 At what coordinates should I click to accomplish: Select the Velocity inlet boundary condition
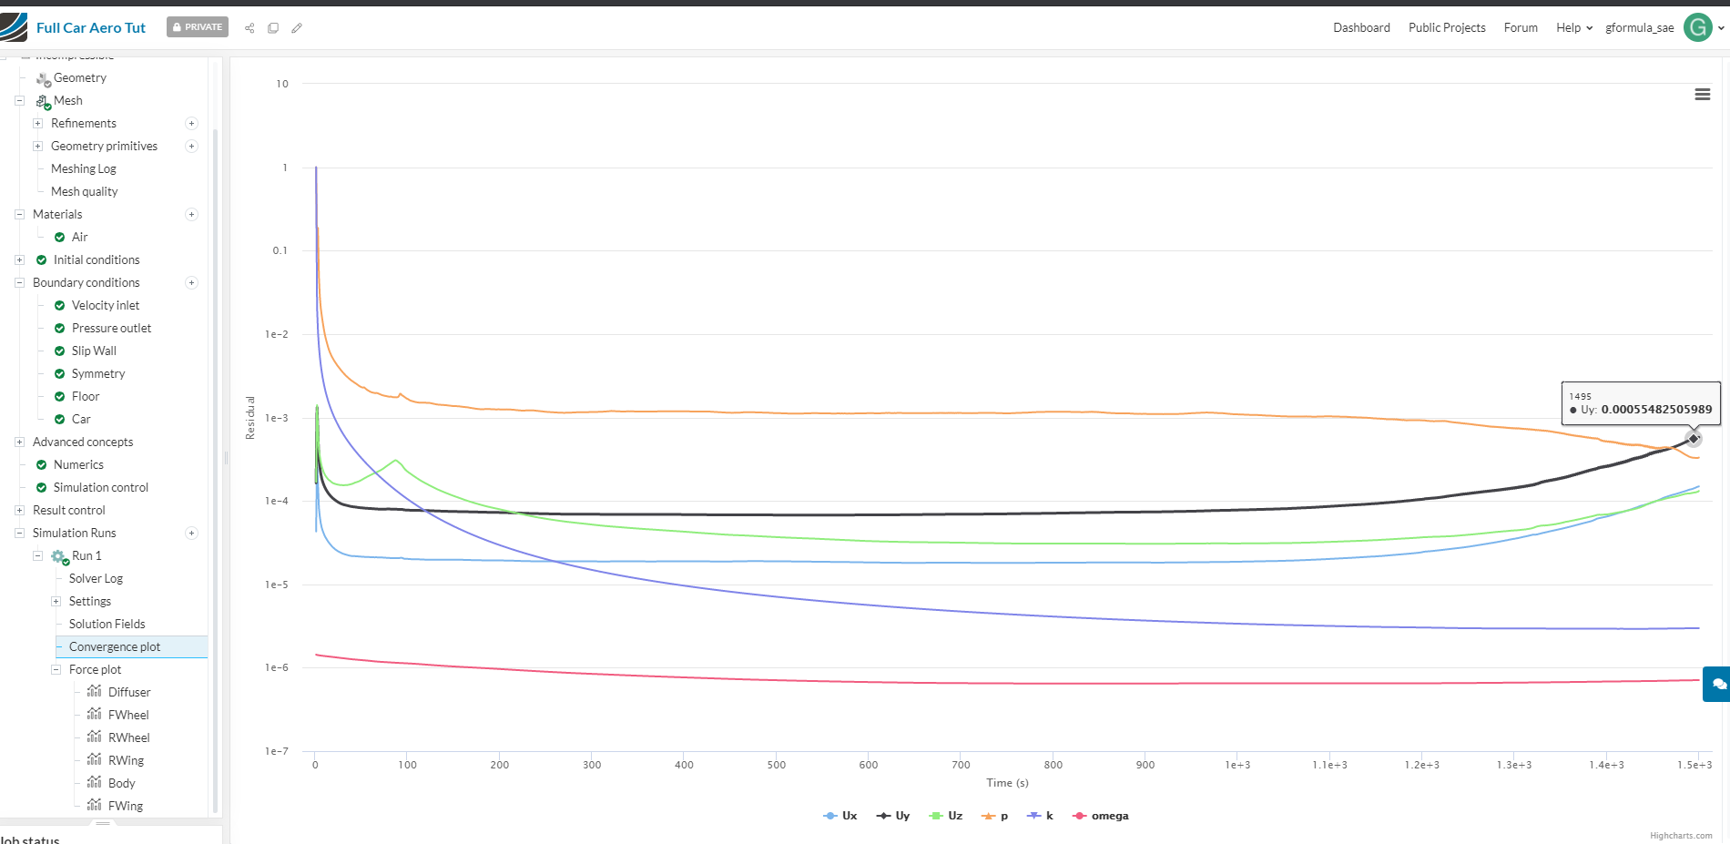[106, 306]
